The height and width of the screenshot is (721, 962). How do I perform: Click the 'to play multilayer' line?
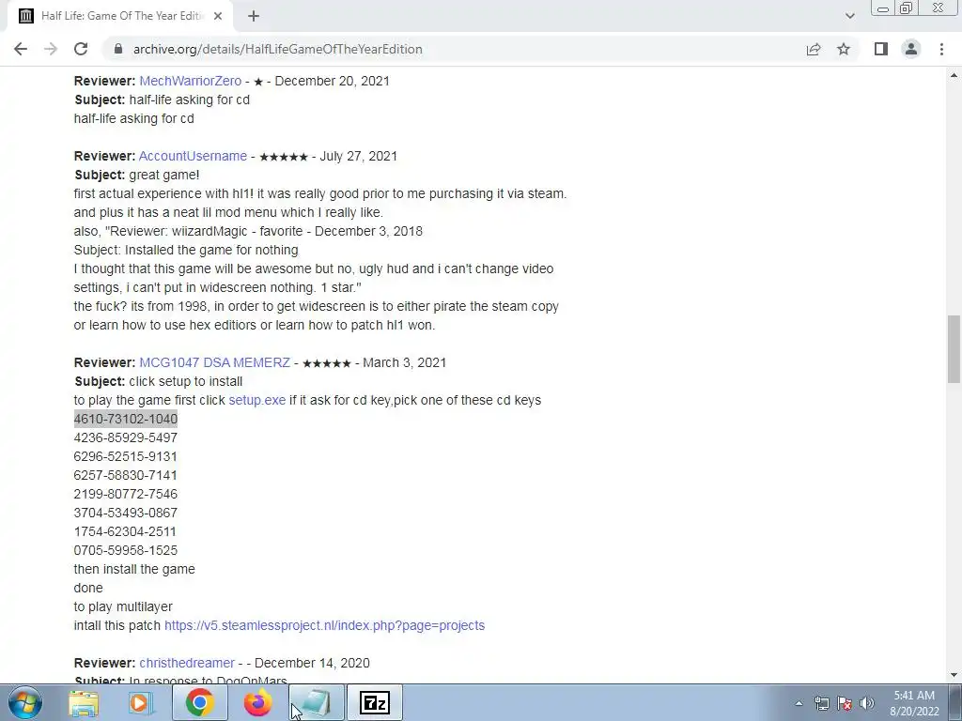pos(123,607)
